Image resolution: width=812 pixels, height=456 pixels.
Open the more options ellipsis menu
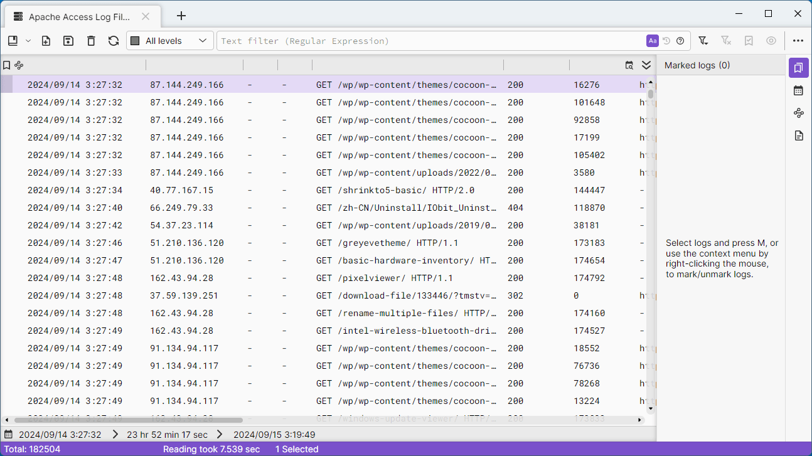pos(798,41)
